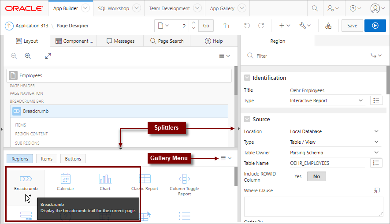Show the Regions gallery
The height and width of the screenshot is (224, 390).
(20, 159)
